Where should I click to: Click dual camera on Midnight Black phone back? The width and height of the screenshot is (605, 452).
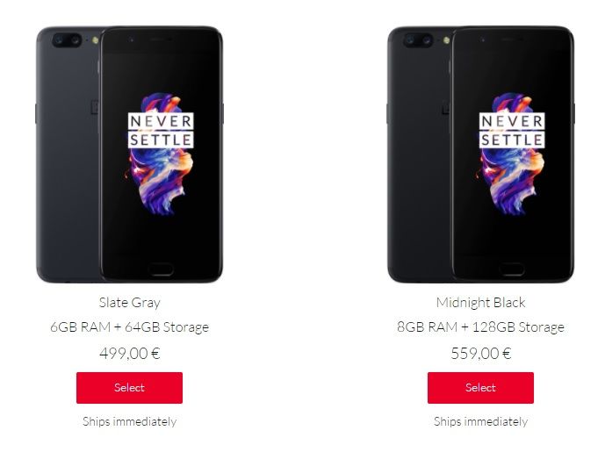(418, 40)
